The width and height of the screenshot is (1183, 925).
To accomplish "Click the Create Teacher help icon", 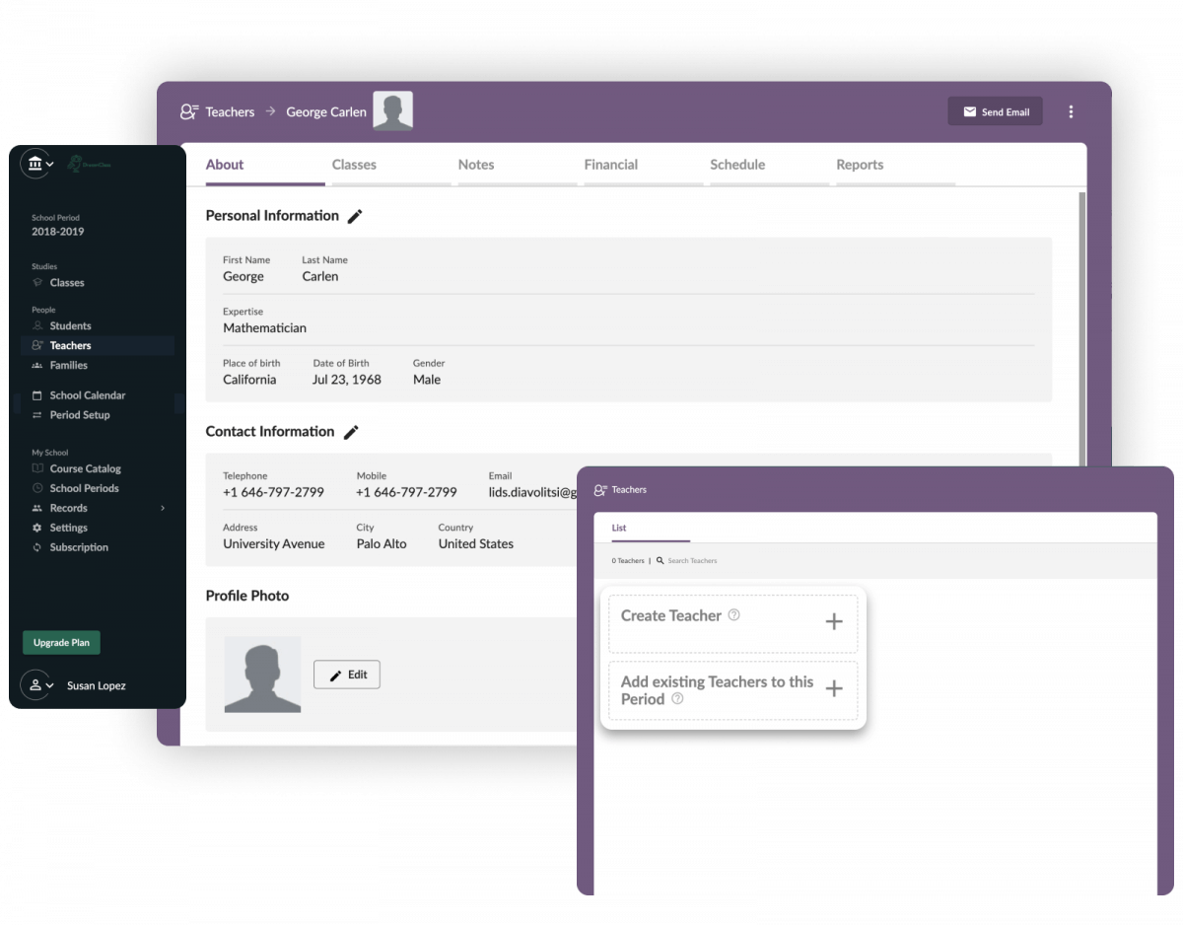I will [x=733, y=615].
